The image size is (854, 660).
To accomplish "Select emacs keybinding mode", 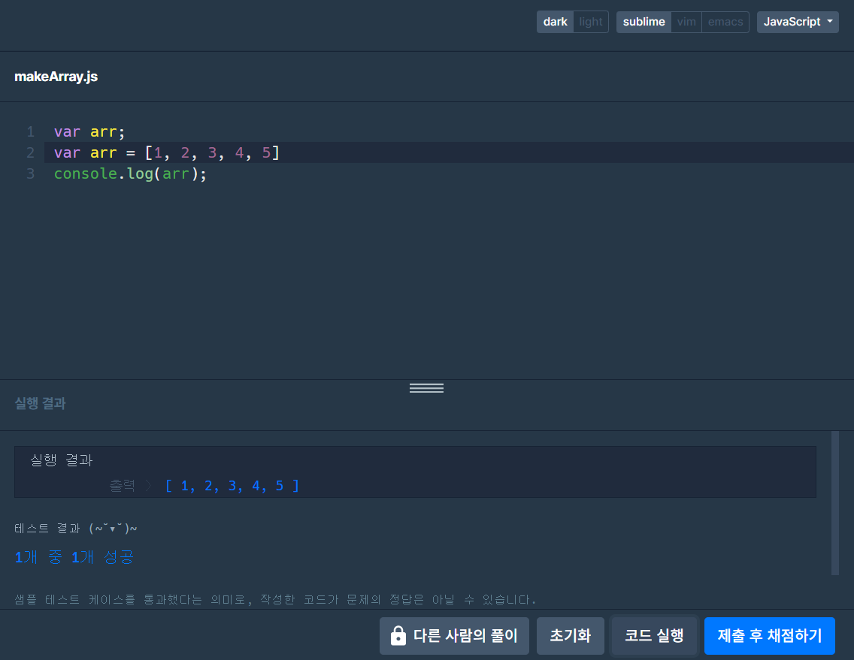I will point(725,22).
